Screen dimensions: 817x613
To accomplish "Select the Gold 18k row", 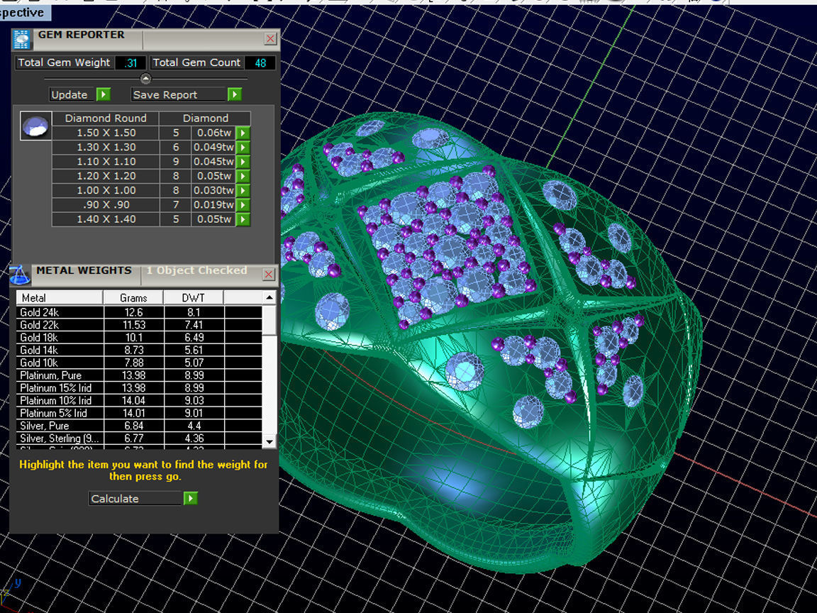I will [139, 337].
